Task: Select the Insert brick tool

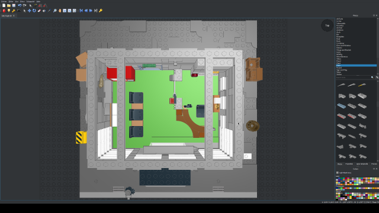Action: click(4, 11)
